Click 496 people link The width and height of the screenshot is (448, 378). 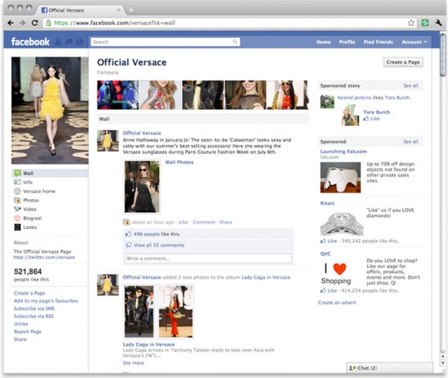(146, 234)
